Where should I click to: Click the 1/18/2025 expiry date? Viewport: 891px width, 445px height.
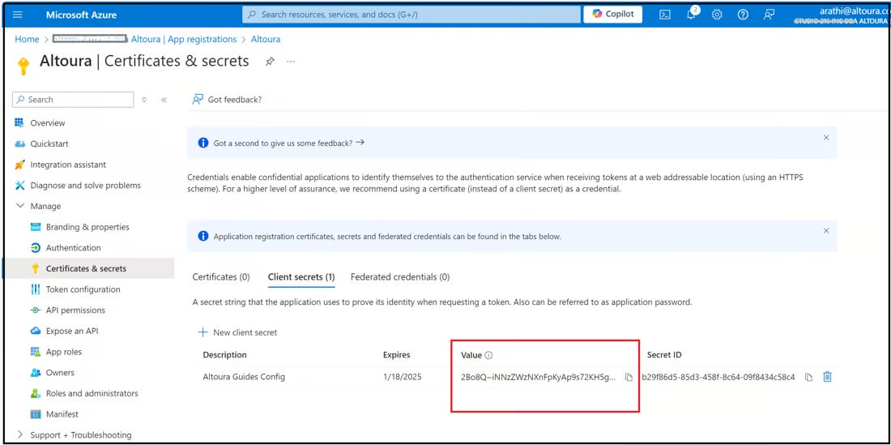pos(403,377)
